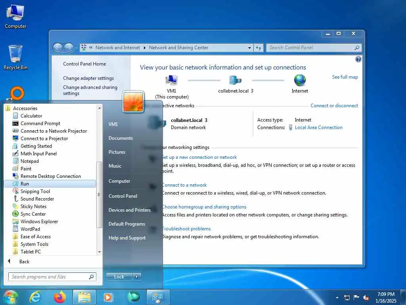
Task: Click See full map link
Action: pyautogui.click(x=345, y=77)
